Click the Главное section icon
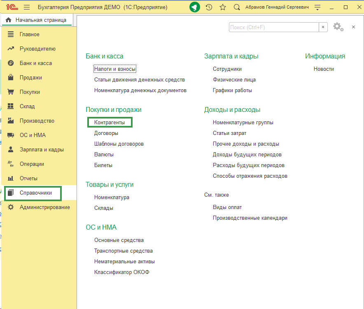 [x=11, y=34]
